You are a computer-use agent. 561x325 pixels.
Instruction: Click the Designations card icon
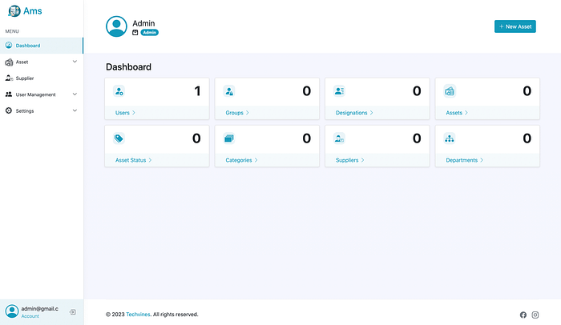pyautogui.click(x=339, y=91)
